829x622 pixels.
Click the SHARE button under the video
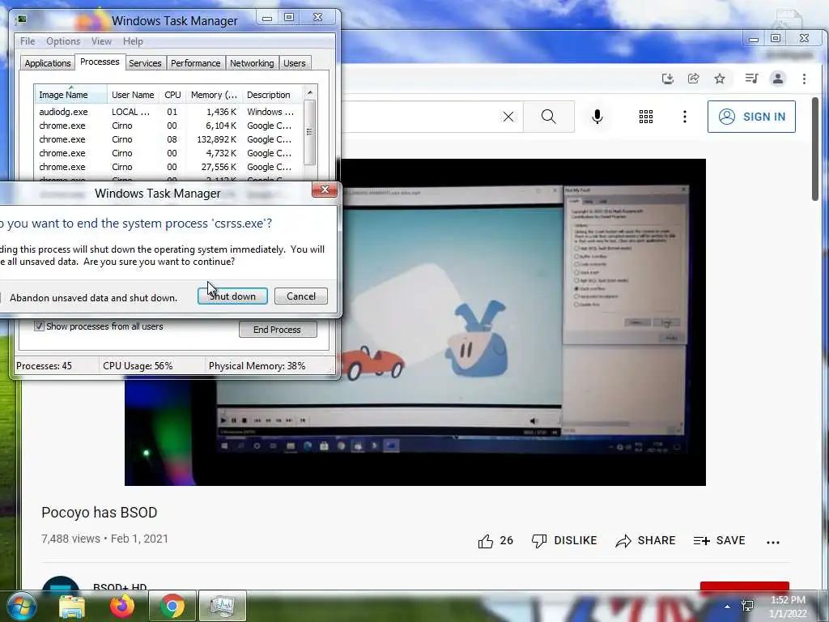tap(645, 540)
